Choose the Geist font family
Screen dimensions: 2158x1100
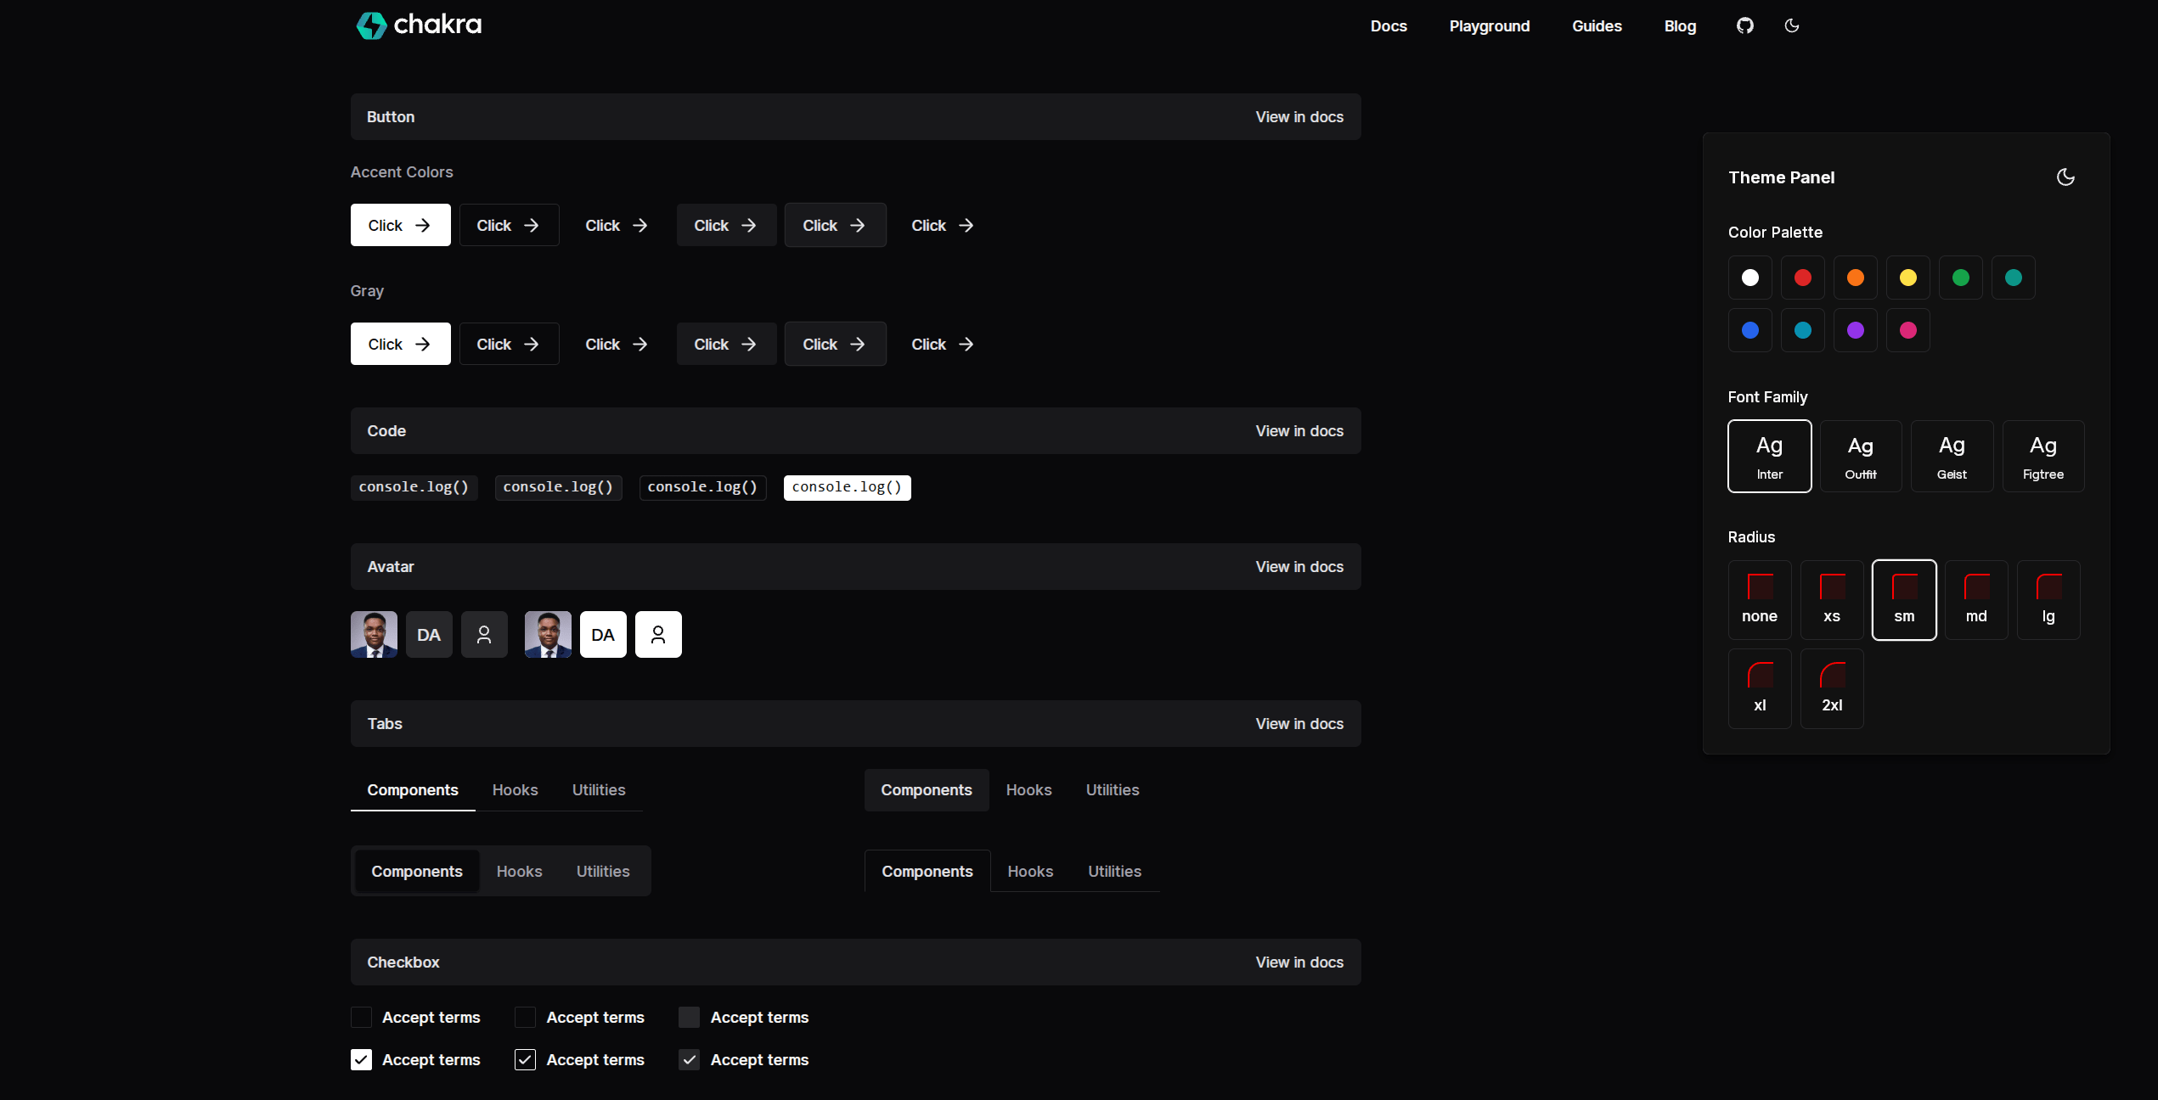(x=1952, y=456)
